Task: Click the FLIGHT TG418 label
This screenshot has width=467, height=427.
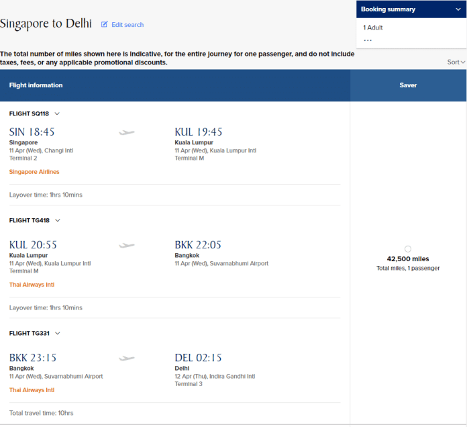Action: (x=30, y=220)
